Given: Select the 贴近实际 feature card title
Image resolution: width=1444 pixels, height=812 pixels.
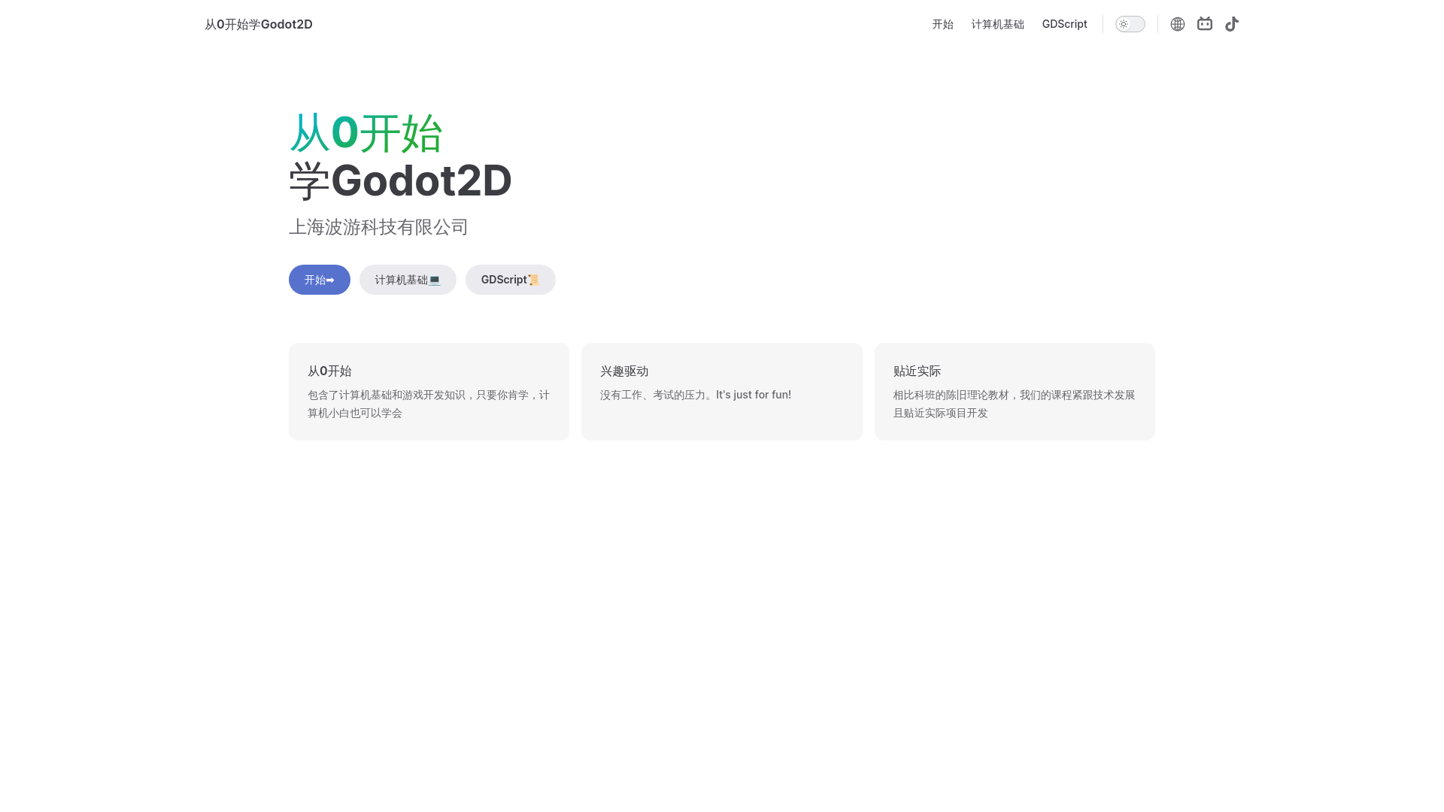Looking at the screenshot, I should coord(917,371).
